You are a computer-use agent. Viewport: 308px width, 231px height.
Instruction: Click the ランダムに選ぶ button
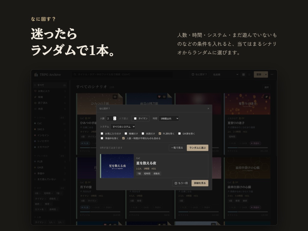(x=197, y=148)
